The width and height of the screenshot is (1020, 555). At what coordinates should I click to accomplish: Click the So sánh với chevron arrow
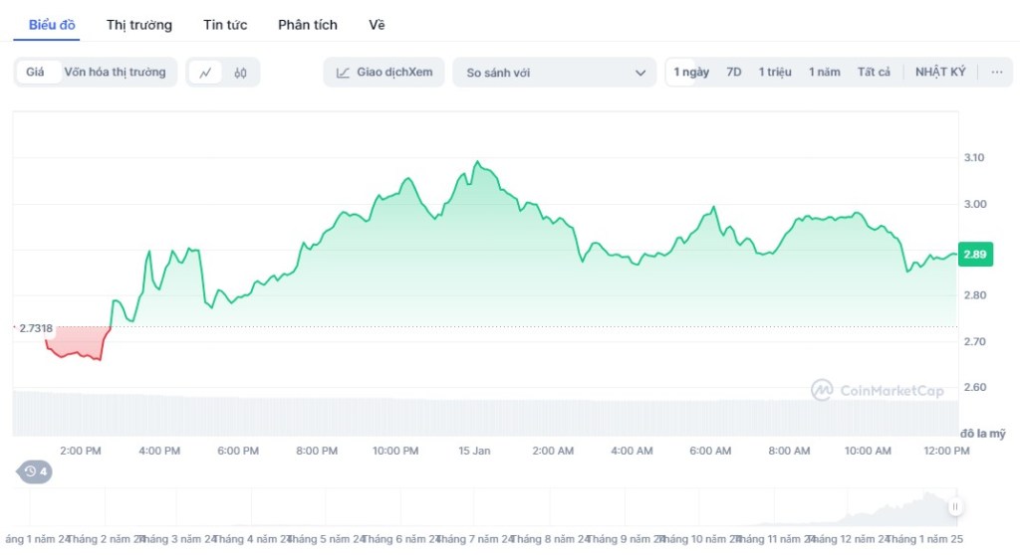tap(638, 73)
